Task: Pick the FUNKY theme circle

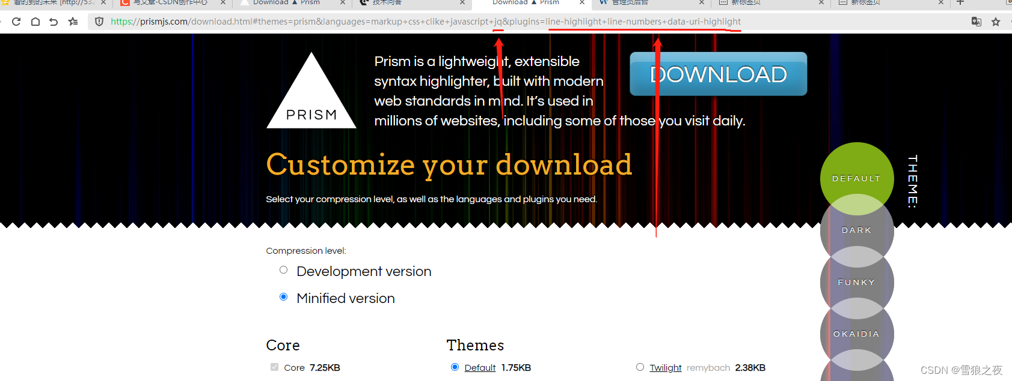Action: 857,282
